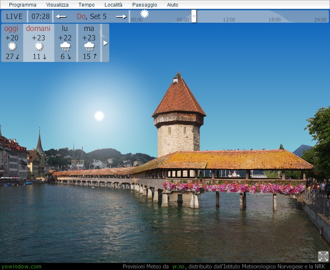The width and height of the screenshot is (330, 270).
Task: Jump to 24:00 on the timeline
Action: click(x=320, y=20)
